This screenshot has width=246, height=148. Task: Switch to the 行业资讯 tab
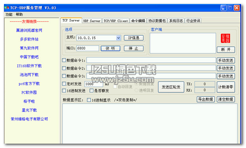click(193, 21)
